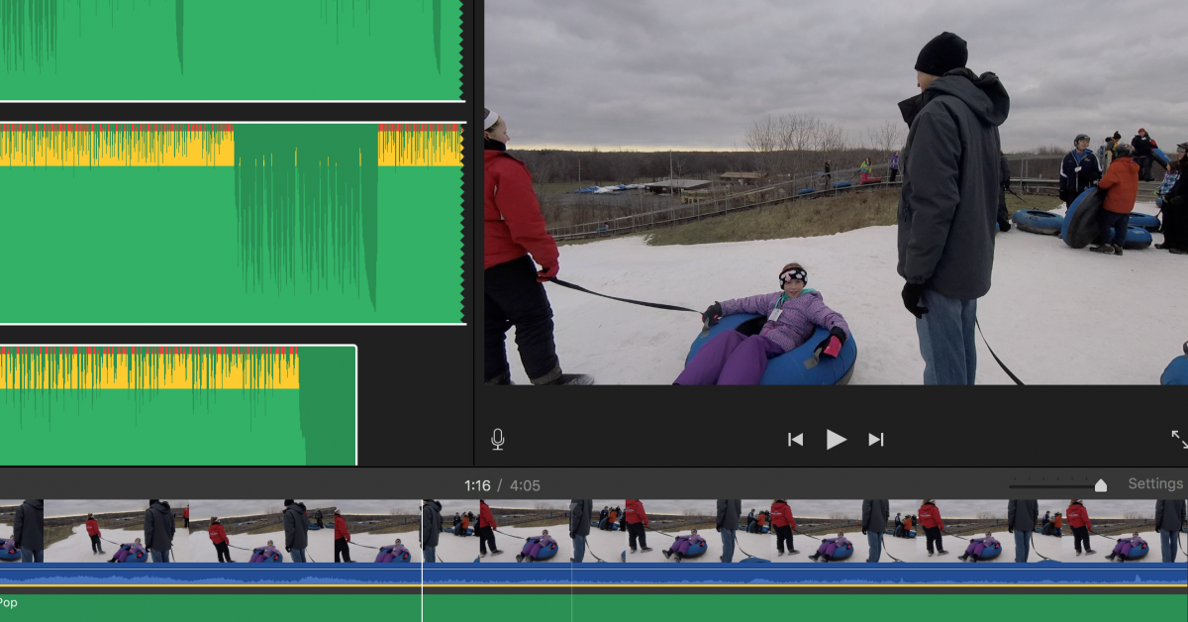This screenshot has height=622, width=1188.
Task: Click the video preview viewer image
Action: 836,192
